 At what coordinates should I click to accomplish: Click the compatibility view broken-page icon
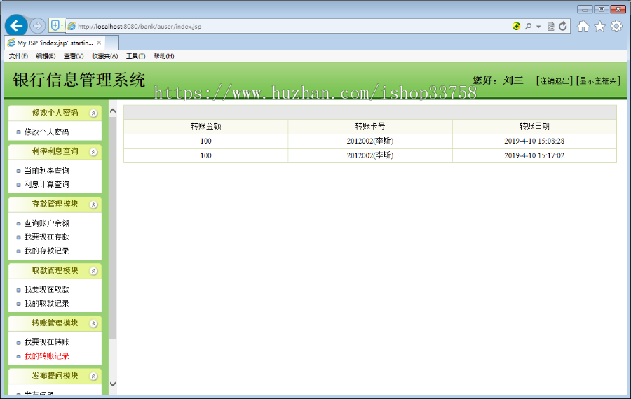[550, 27]
